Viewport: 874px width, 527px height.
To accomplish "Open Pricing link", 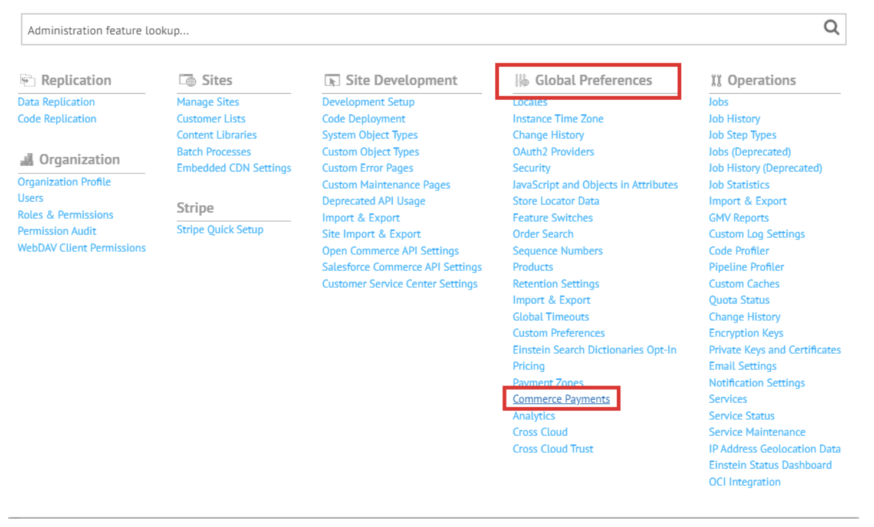I will click(528, 366).
